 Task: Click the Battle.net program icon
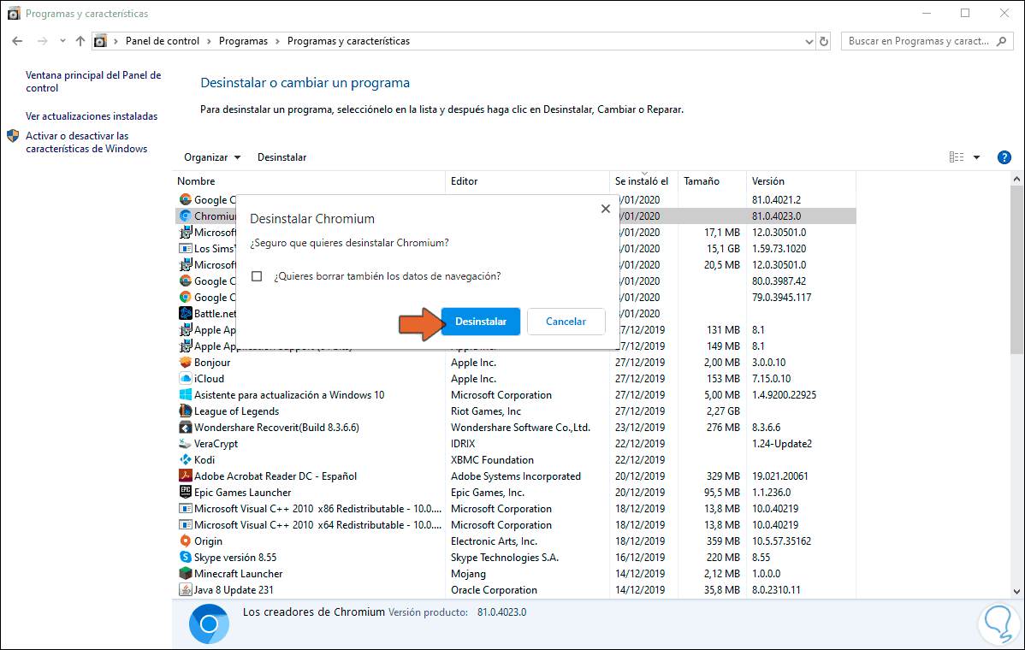(185, 314)
